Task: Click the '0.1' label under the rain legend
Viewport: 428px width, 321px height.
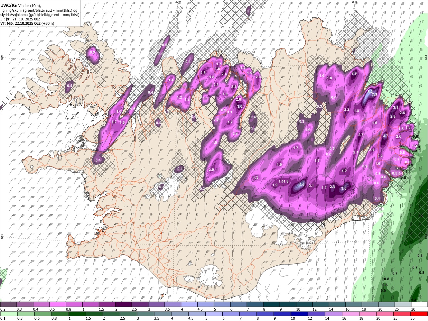Action: click(3, 319)
